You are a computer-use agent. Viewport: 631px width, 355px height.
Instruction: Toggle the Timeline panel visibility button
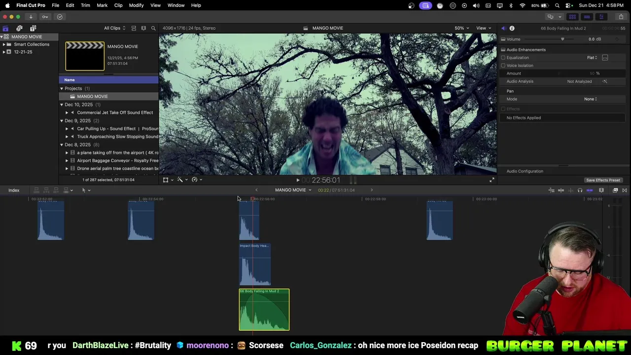[587, 17]
